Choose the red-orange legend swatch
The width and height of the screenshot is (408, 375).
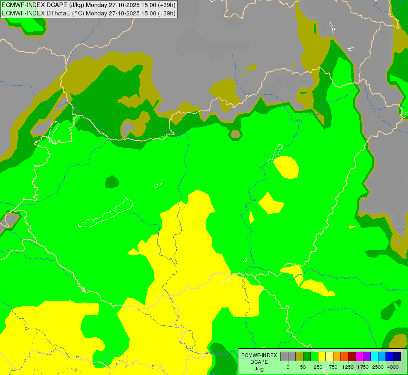click(345, 356)
